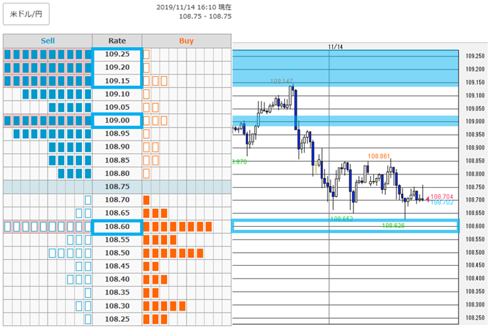Click the 108.90 rate cell
Image resolution: width=489 pixels, height=330 pixels.
117,147
